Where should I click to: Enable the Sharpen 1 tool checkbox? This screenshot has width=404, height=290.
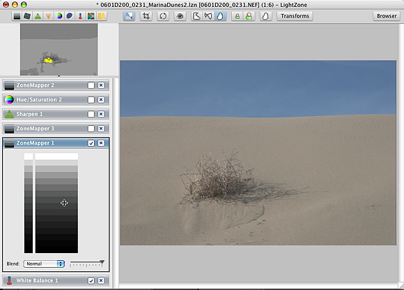91,114
